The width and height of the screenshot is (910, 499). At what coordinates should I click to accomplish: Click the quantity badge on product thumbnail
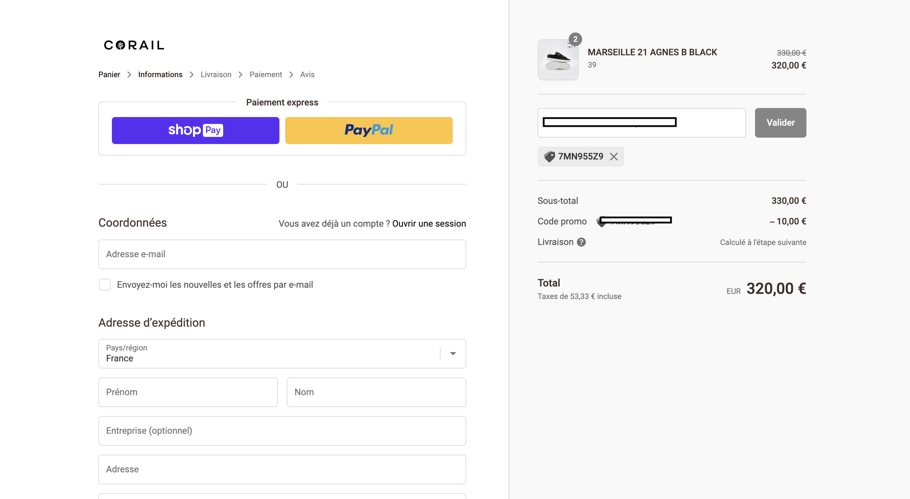(575, 39)
